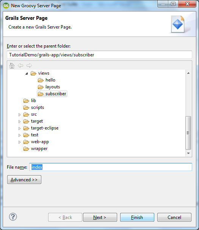Select the target-eclipse folder label
199x230 pixels.
point(45,128)
